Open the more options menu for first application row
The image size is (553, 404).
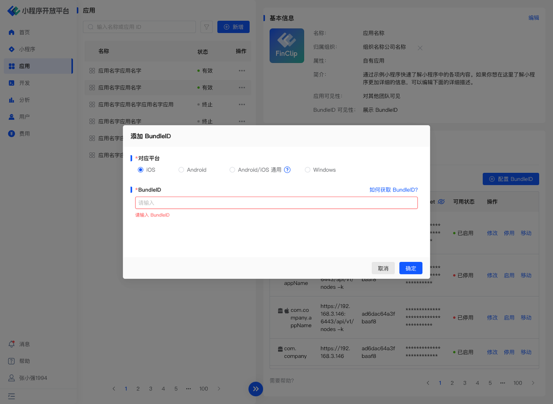(242, 71)
